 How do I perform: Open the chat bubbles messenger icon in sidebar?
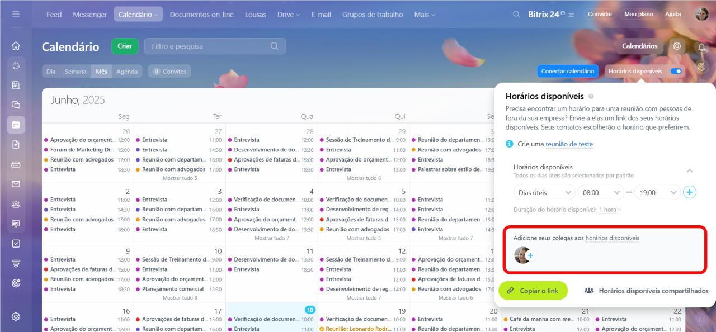[16, 105]
